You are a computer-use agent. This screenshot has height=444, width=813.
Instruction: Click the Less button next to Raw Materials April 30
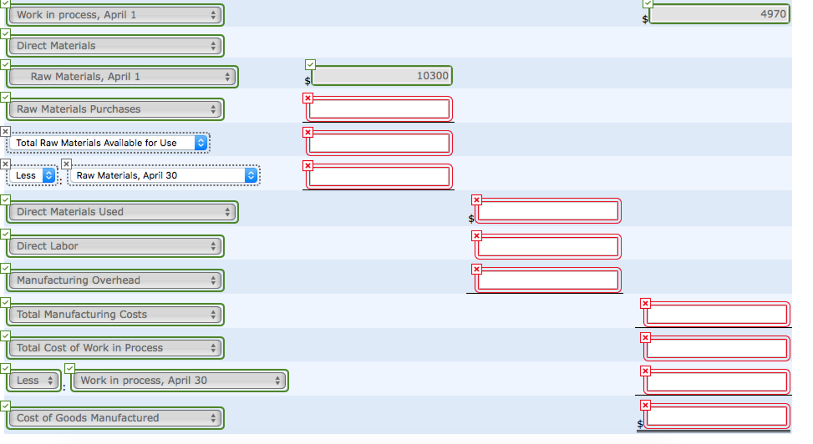(x=27, y=175)
